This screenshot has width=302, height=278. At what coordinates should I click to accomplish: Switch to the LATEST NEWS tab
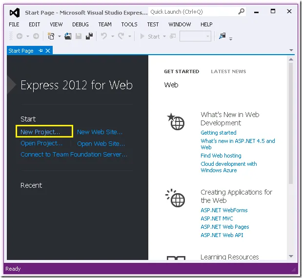click(x=228, y=72)
